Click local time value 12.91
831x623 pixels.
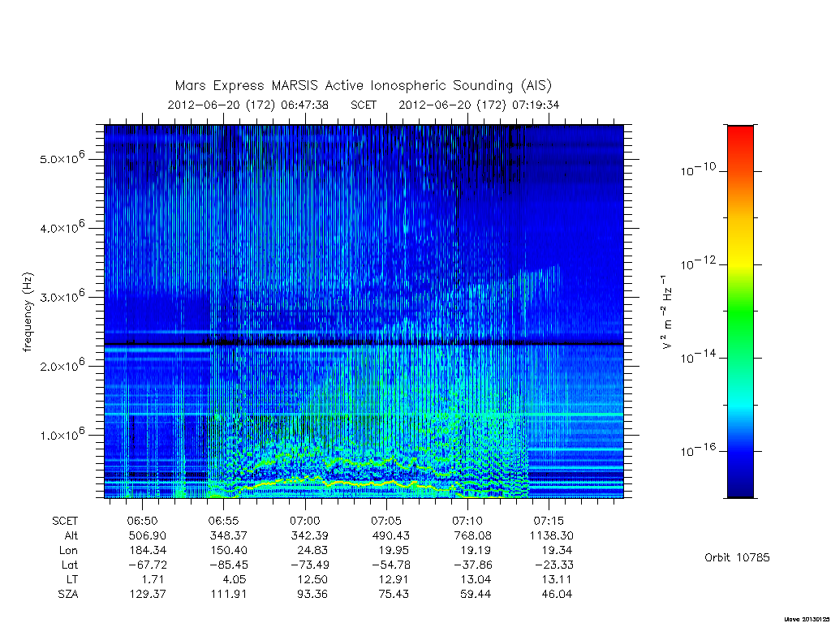394,579
